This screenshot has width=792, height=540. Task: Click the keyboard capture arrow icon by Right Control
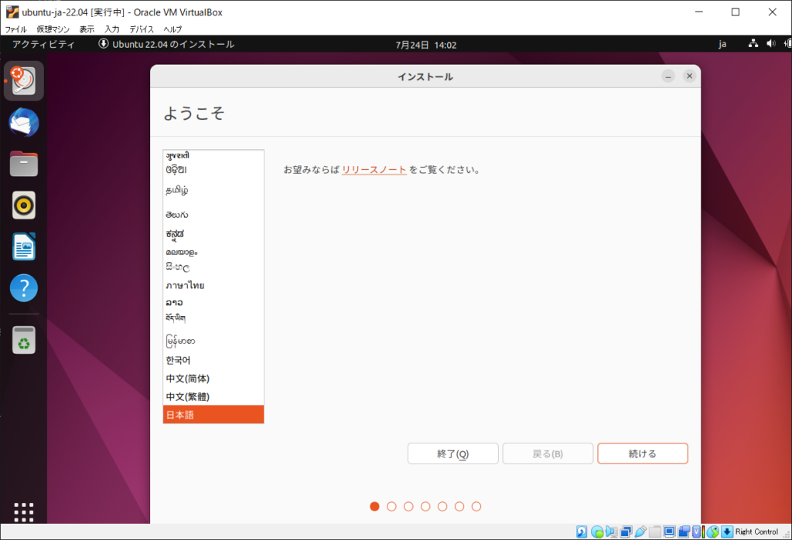tap(727, 532)
